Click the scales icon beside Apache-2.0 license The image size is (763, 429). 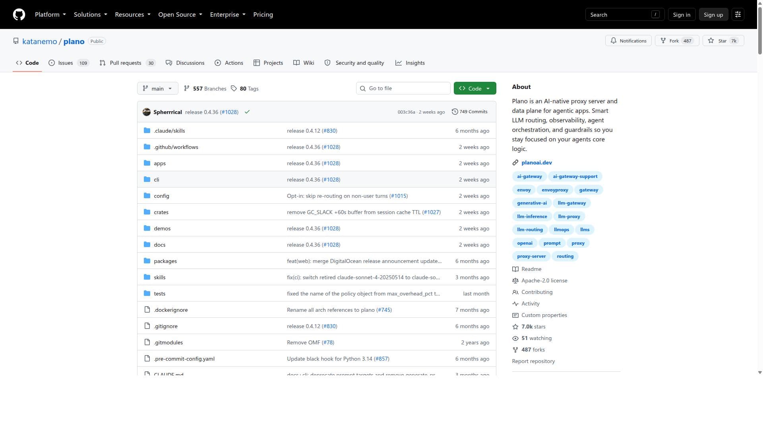515,281
